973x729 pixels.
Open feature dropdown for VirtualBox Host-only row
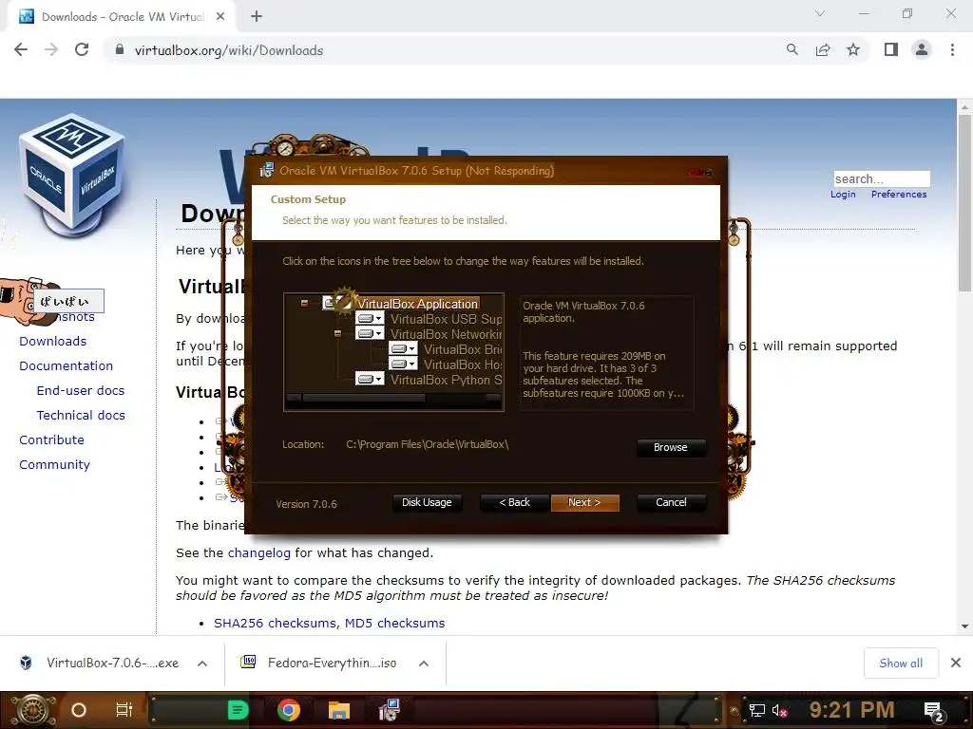(403, 364)
